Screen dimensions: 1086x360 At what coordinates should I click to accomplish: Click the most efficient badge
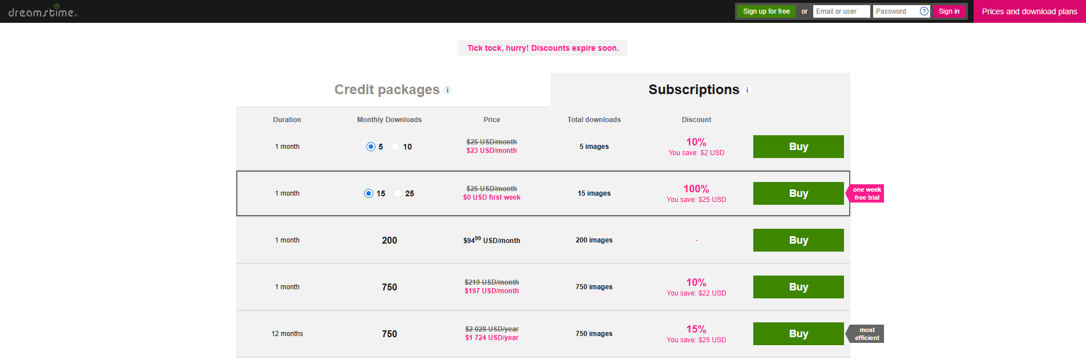point(865,334)
